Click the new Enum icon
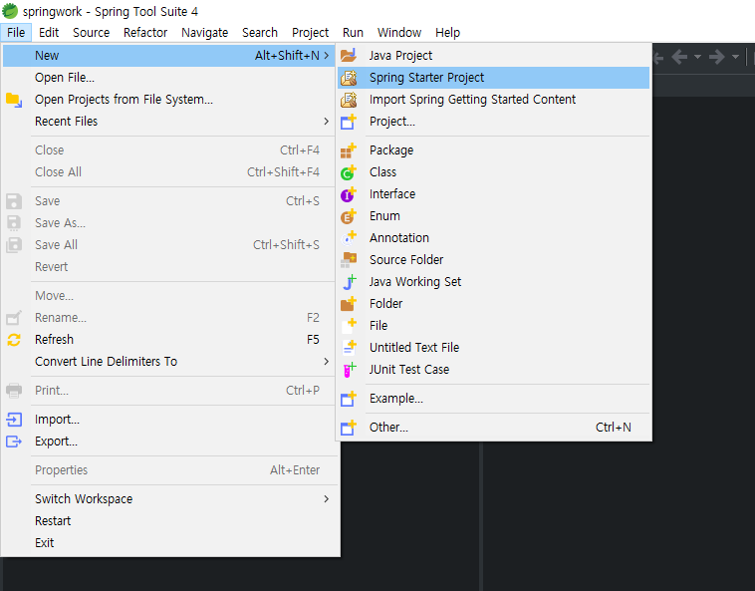 (349, 216)
